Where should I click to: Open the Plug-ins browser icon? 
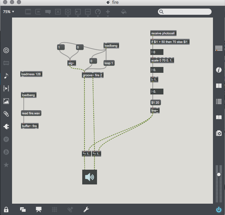pyautogui.click(x=6, y=126)
